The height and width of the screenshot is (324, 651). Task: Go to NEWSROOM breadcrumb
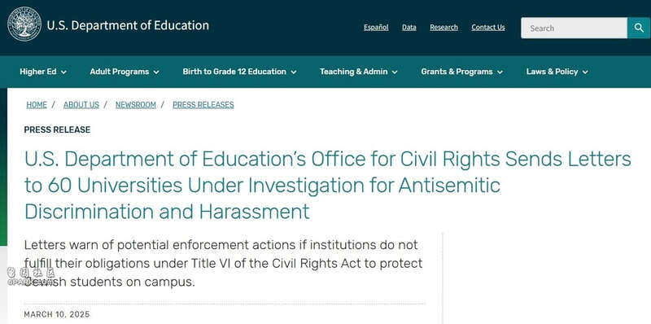[x=136, y=105]
